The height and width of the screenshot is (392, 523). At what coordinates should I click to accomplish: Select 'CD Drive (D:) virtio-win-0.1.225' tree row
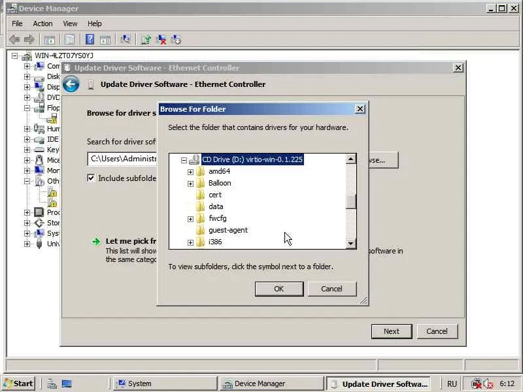tap(252, 159)
